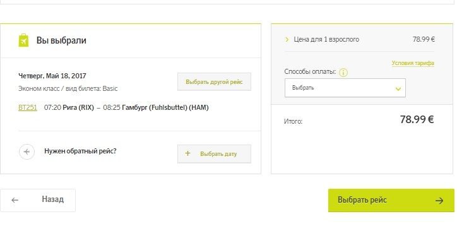
Task: Click the Итого total 78.99 € amount
Action: [x=417, y=119]
